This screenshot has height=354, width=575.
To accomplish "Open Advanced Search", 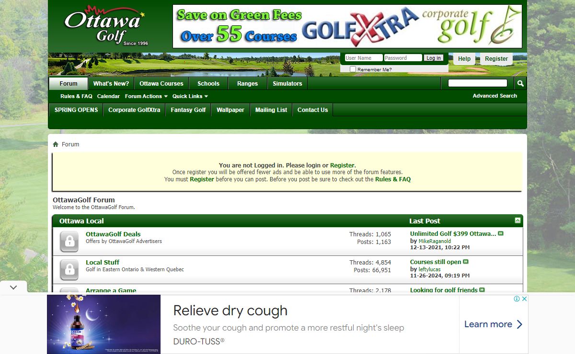I will pyautogui.click(x=495, y=96).
